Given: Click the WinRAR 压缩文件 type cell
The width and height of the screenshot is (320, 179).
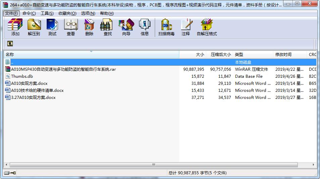Looking at the screenshot, I should click(x=252, y=69).
